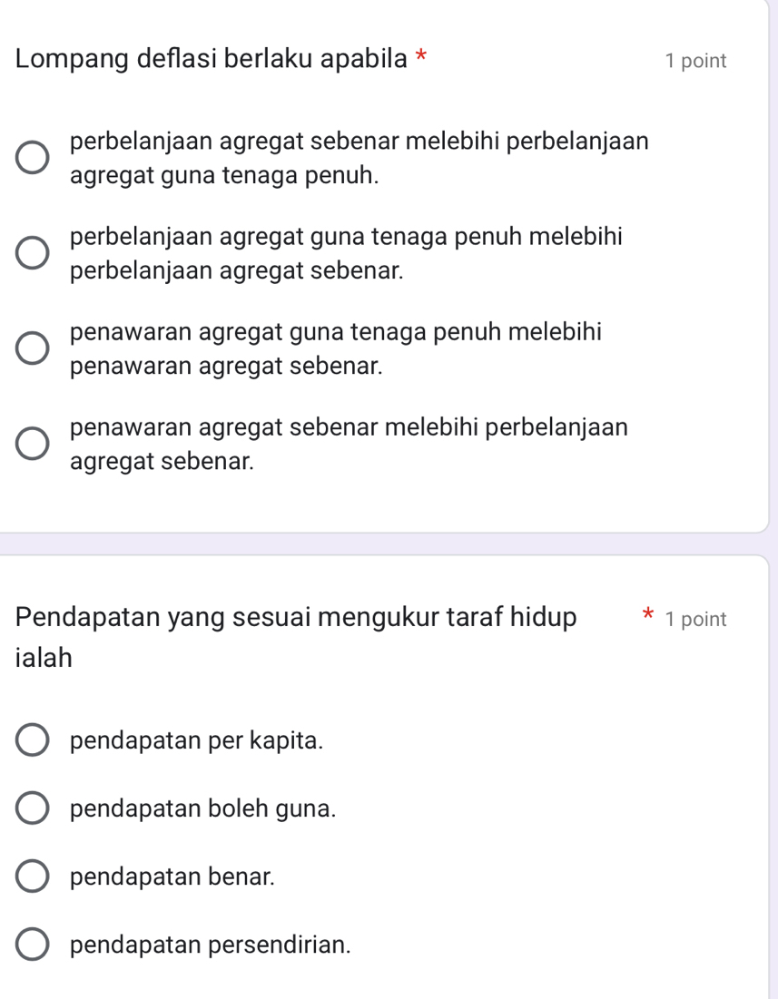The image size is (778, 999).
Task: Click the answer text 'pendapatan boleh guna.'
Action: click(203, 808)
